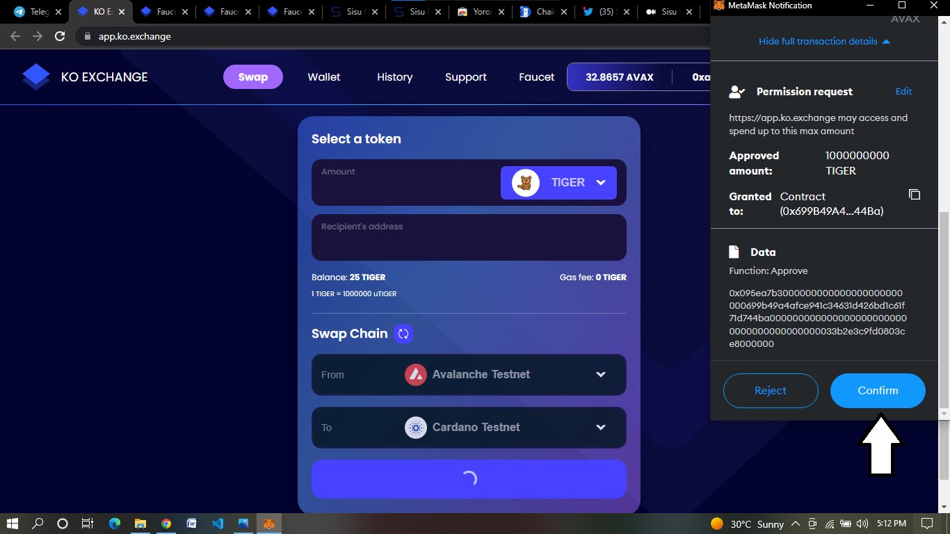Close the Twitter (35) browser tab
Image resolution: width=950 pixels, height=534 pixels.
pos(628,12)
